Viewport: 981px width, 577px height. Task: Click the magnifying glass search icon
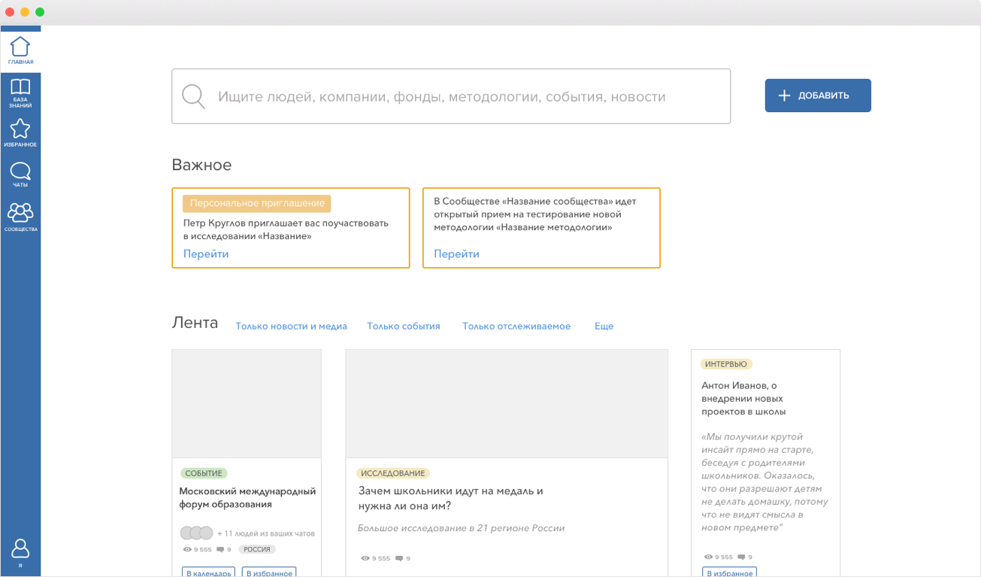coord(193,96)
